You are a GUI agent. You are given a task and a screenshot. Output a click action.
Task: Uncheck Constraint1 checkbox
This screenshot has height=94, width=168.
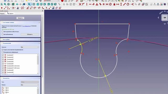[3, 55]
